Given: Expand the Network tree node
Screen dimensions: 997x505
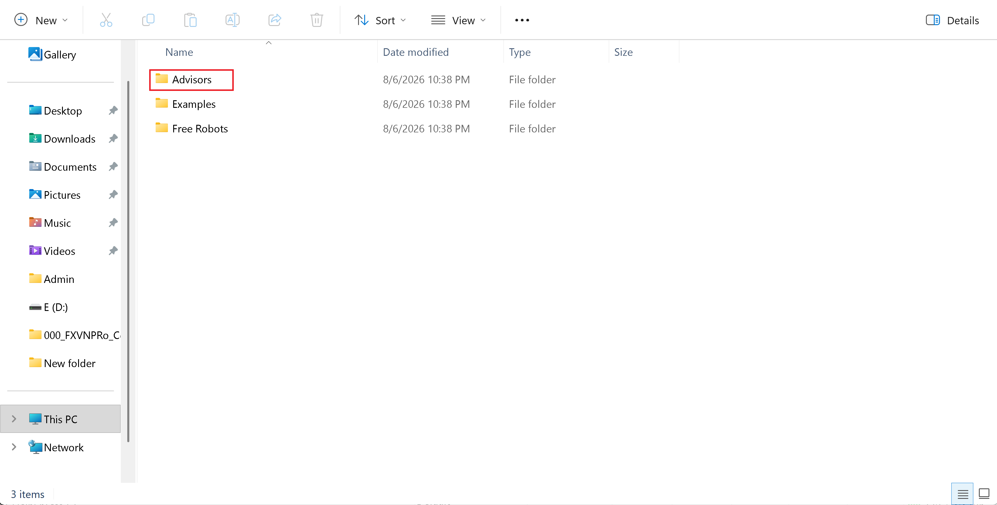Looking at the screenshot, I should pos(14,447).
